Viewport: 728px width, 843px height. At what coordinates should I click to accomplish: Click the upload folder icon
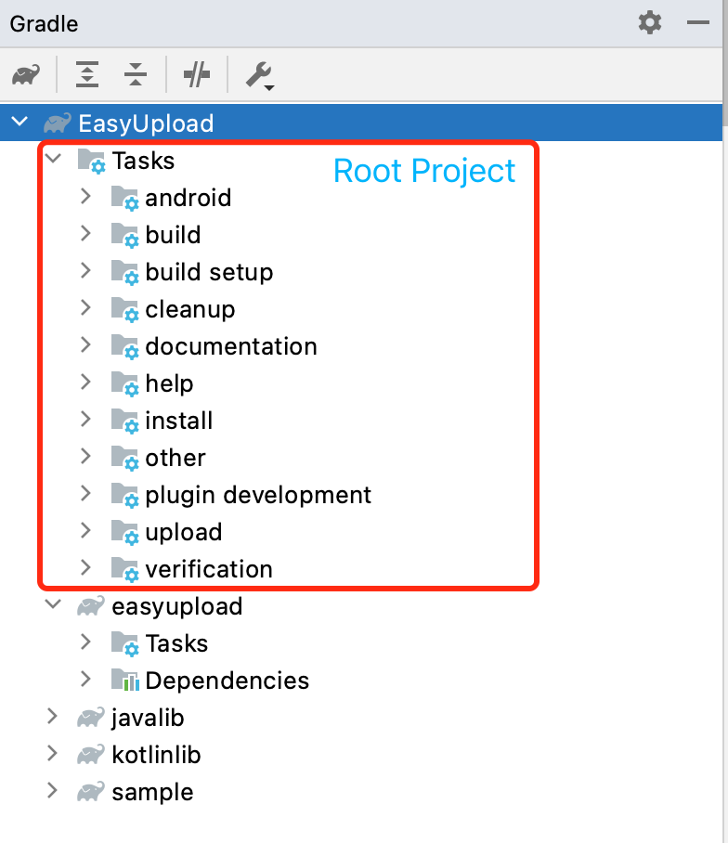pos(124,532)
